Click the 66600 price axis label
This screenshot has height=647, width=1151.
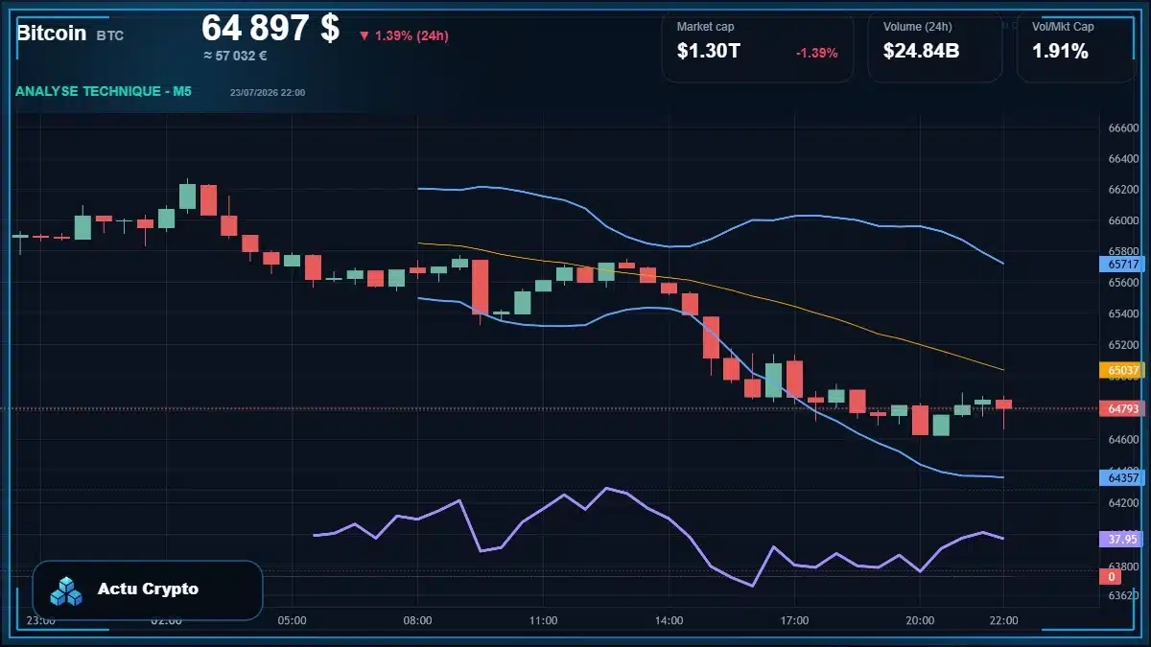tap(1123, 128)
